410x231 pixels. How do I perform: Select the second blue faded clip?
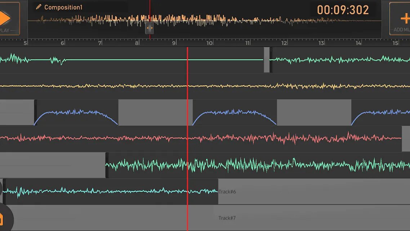[235, 112]
